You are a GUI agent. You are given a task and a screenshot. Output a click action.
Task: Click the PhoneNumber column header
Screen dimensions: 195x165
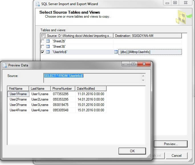(x=63, y=89)
